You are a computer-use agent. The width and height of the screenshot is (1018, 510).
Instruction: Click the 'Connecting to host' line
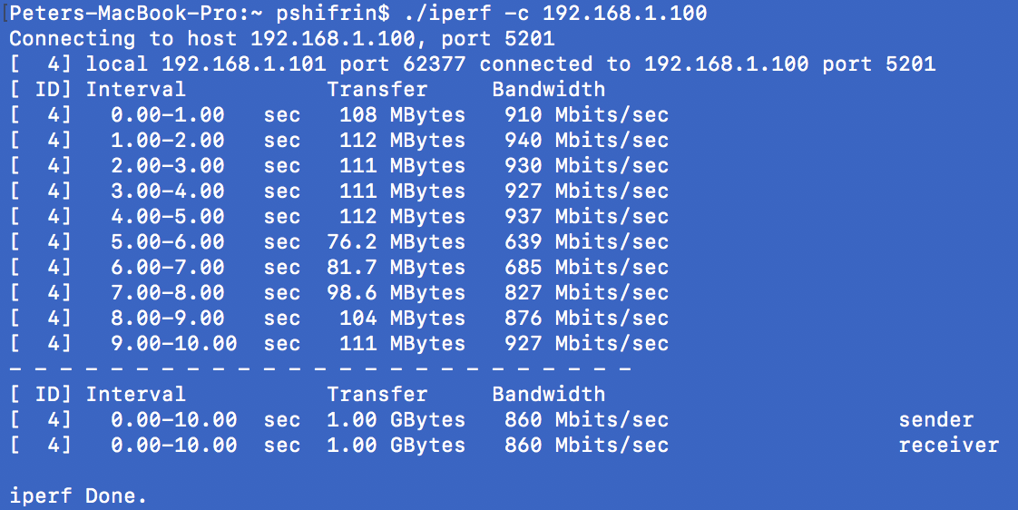(x=282, y=38)
